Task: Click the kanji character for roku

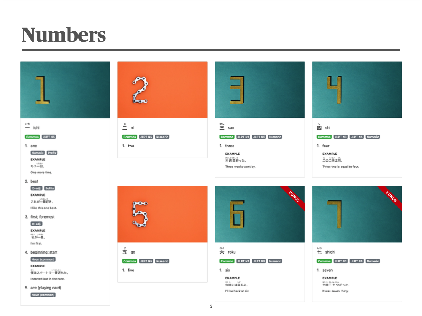Action: 222,252
